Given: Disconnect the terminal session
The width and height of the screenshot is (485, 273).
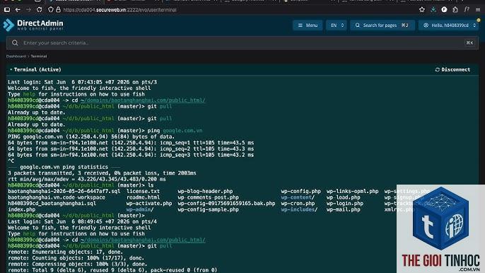Looking at the screenshot, I should 452,69.
